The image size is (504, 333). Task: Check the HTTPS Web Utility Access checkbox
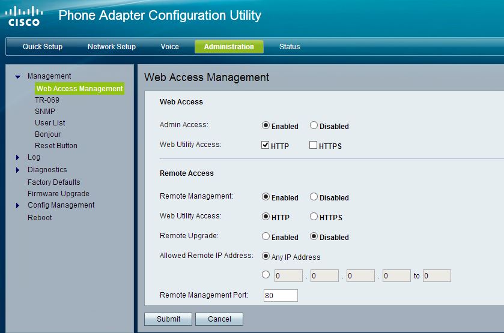tap(313, 145)
